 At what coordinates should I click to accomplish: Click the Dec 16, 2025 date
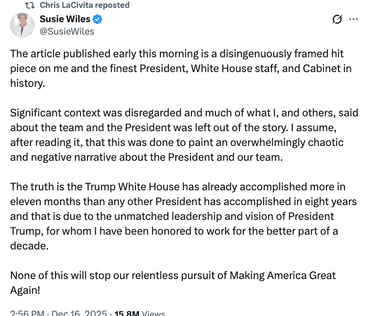pos(80,314)
